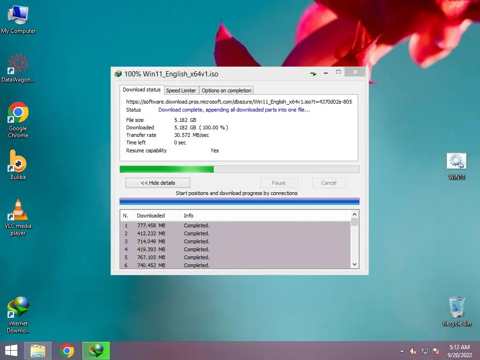Open Chrome from the taskbar
Image resolution: width=480 pixels, height=360 pixels.
67,351
